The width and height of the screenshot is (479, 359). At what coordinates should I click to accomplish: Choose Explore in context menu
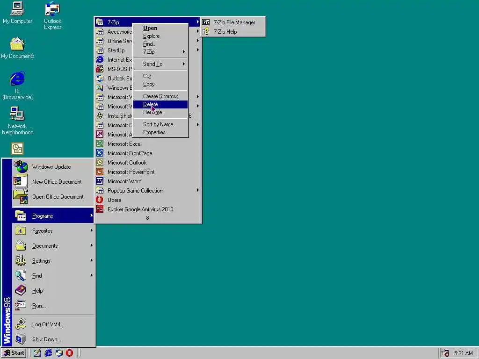[161, 36]
